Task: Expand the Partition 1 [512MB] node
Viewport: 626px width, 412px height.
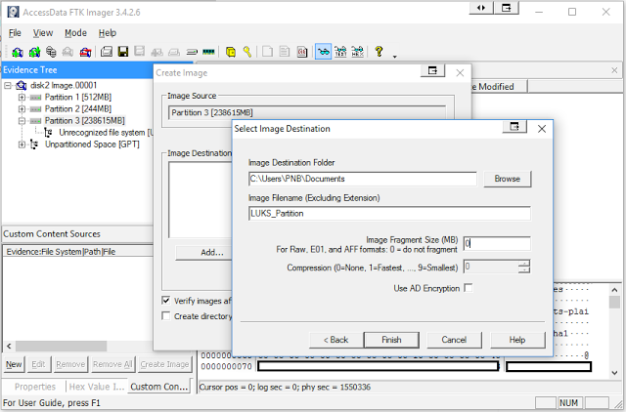Action: (x=22, y=98)
